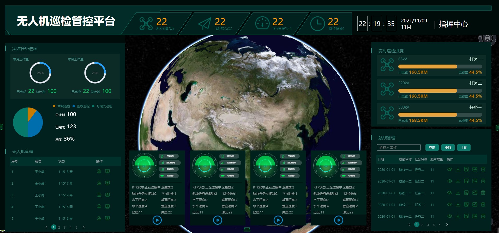Viewport: 499px width, 233px height.
Task: Go to previous page in 无人机管理 pagination
Action: [x=46, y=227]
